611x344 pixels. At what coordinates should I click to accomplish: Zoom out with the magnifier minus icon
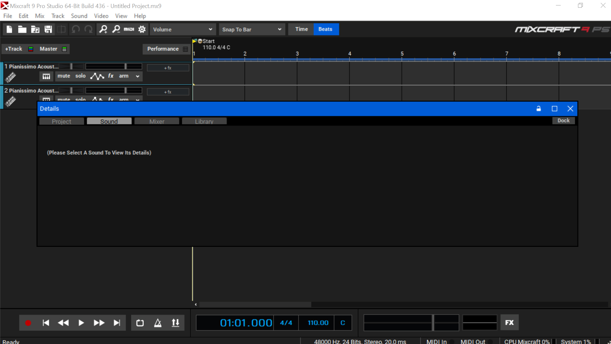point(116,29)
